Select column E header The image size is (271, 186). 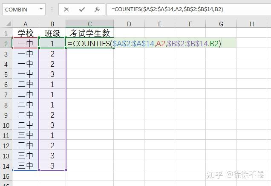[x=159, y=24]
